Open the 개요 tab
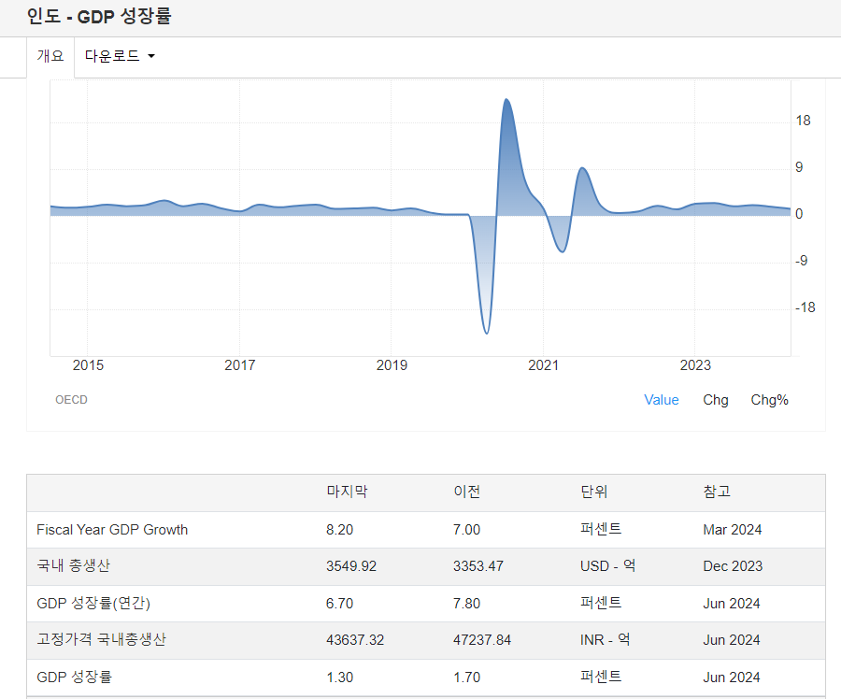Image resolution: width=841 pixels, height=699 pixels. [x=50, y=56]
